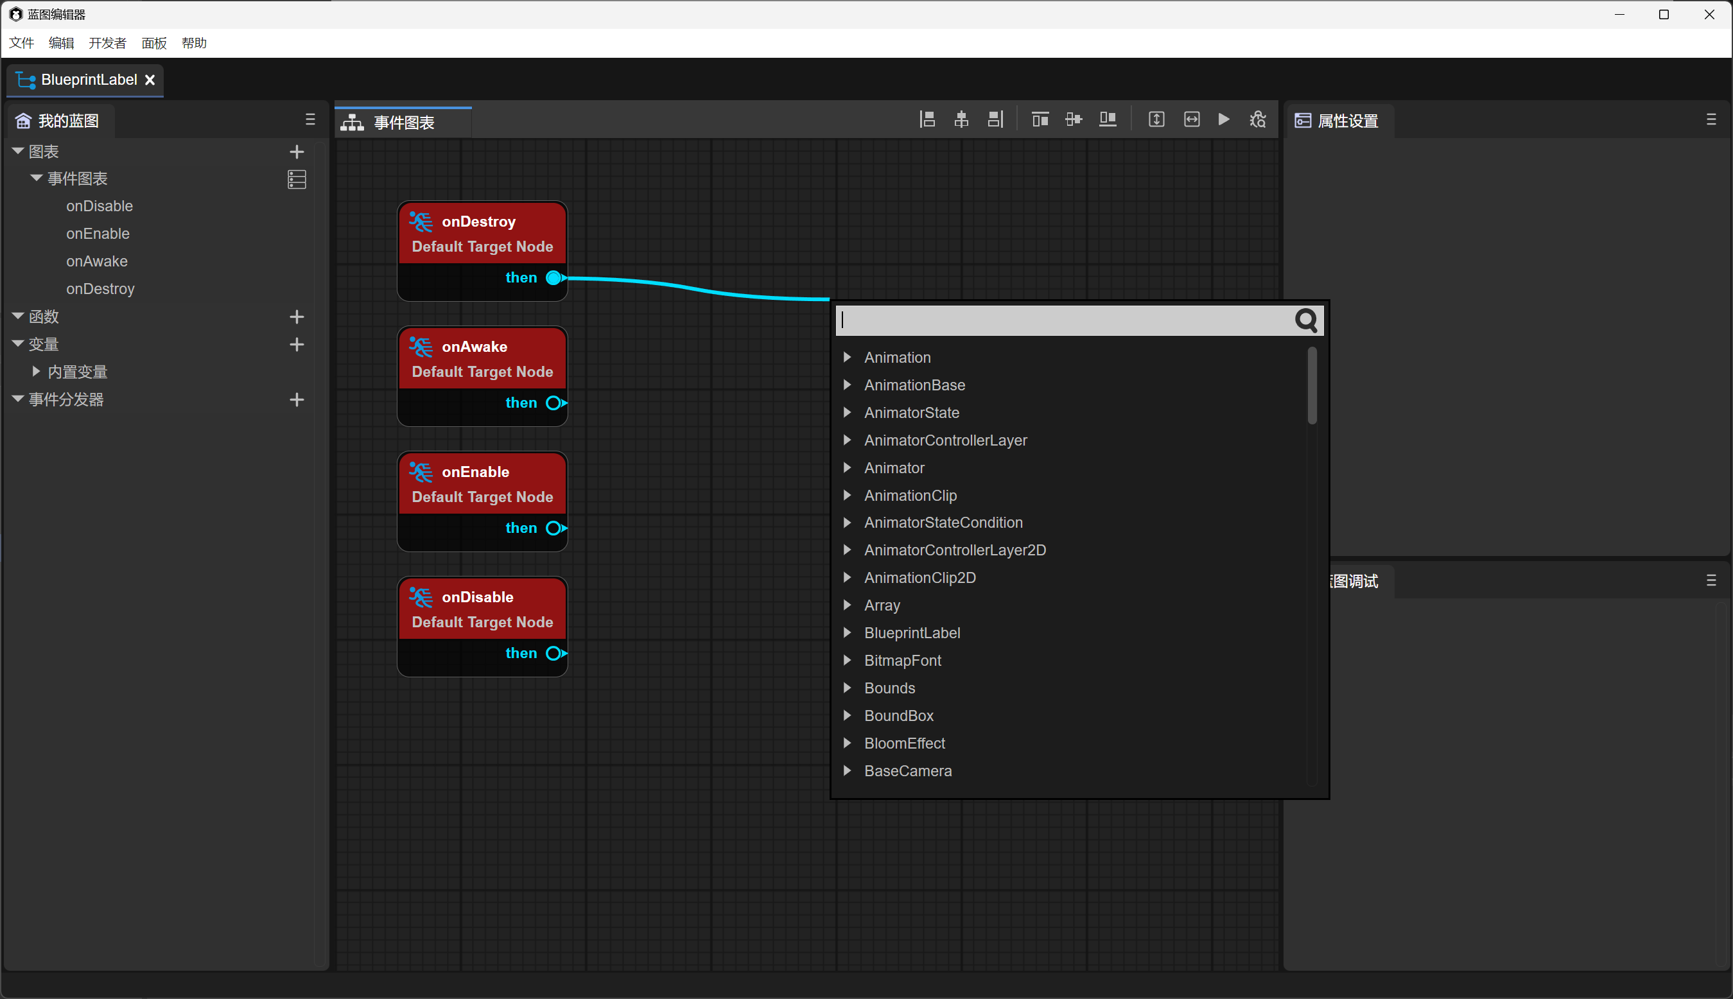Click the debug bug icon
This screenshot has width=1733, height=999.
[x=1258, y=119]
